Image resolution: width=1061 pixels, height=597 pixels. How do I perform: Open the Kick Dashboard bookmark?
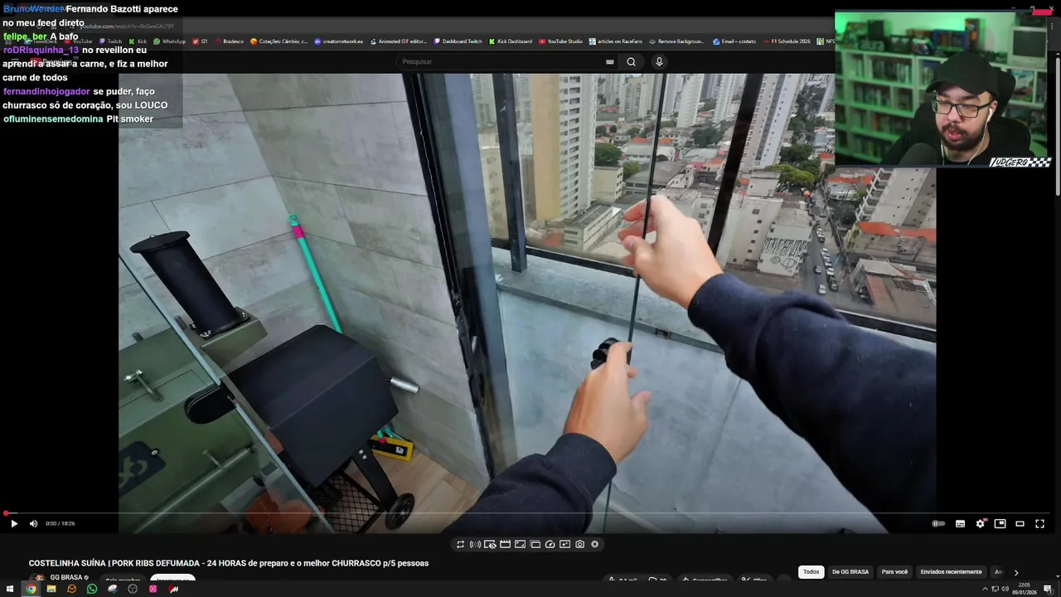click(x=511, y=41)
